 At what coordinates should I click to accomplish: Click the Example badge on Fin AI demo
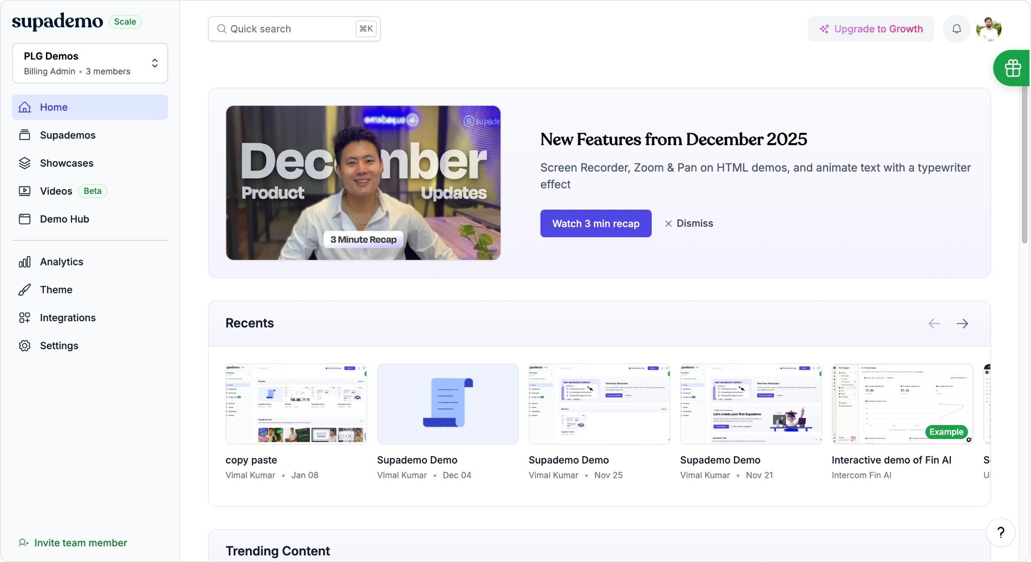click(x=946, y=432)
